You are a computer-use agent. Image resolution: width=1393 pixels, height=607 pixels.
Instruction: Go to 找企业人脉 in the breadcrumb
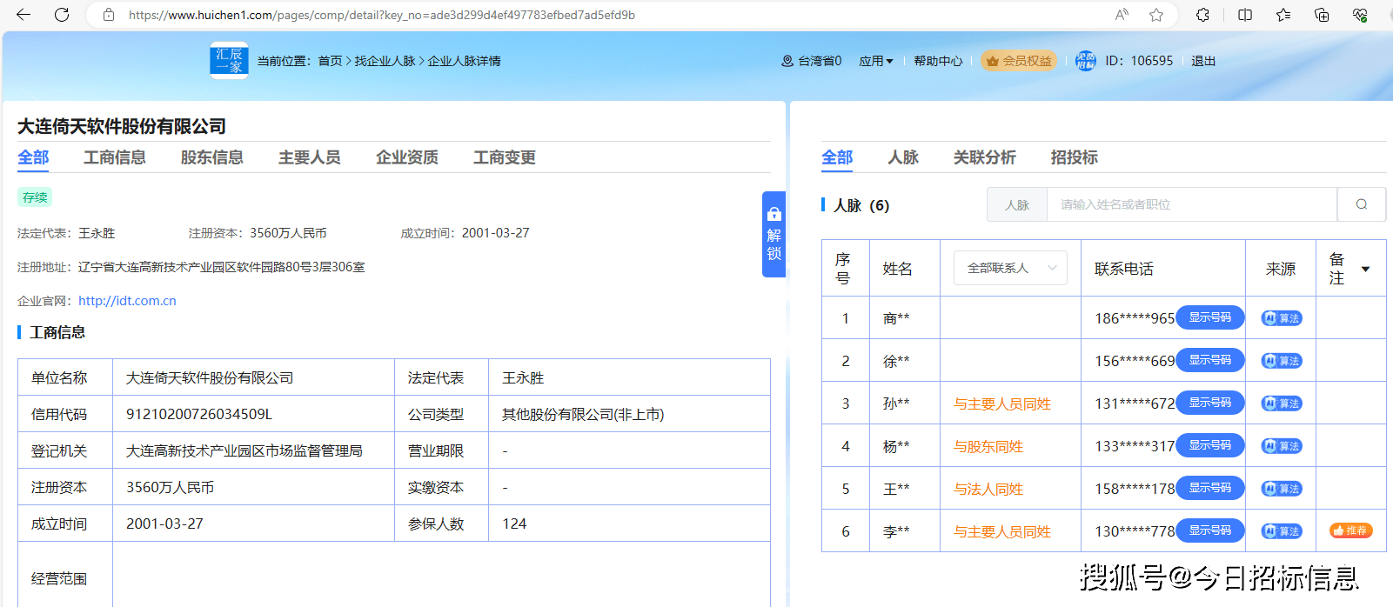pos(385,61)
